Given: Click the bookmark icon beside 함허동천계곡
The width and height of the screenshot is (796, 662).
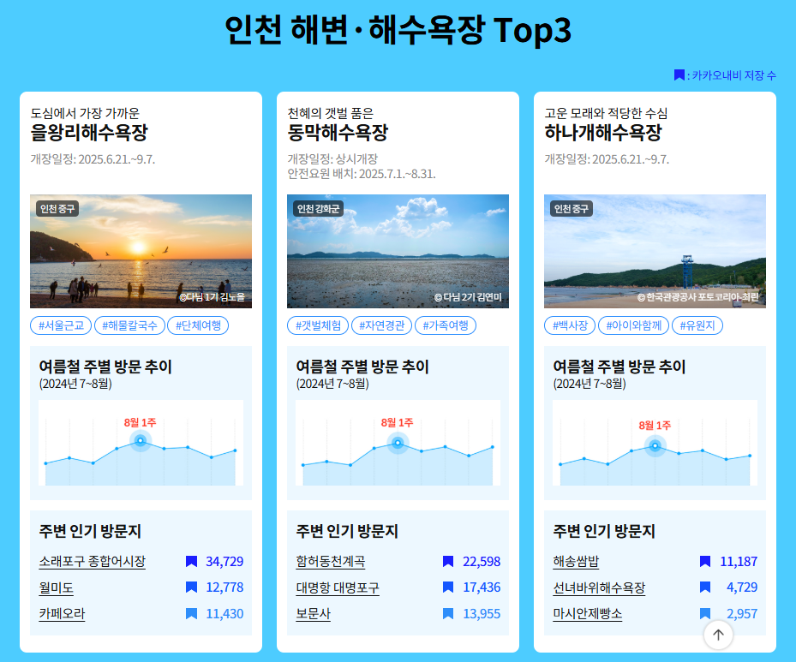Looking at the screenshot, I should (448, 562).
